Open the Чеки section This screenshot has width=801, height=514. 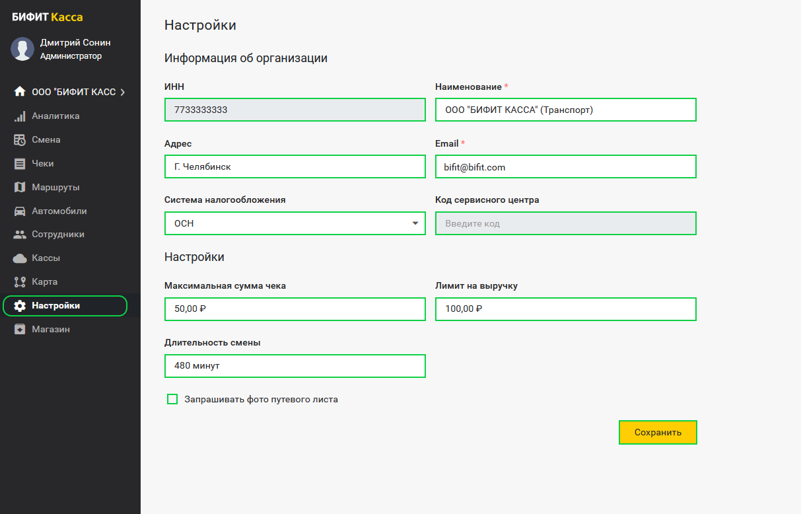pos(43,164)
